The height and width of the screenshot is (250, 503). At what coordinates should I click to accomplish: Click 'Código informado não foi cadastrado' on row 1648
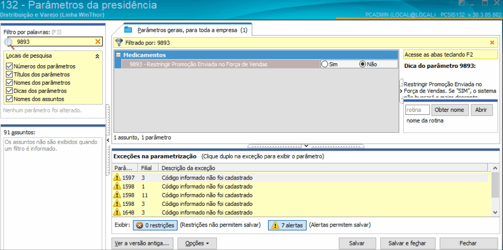[x=207, y=212]
